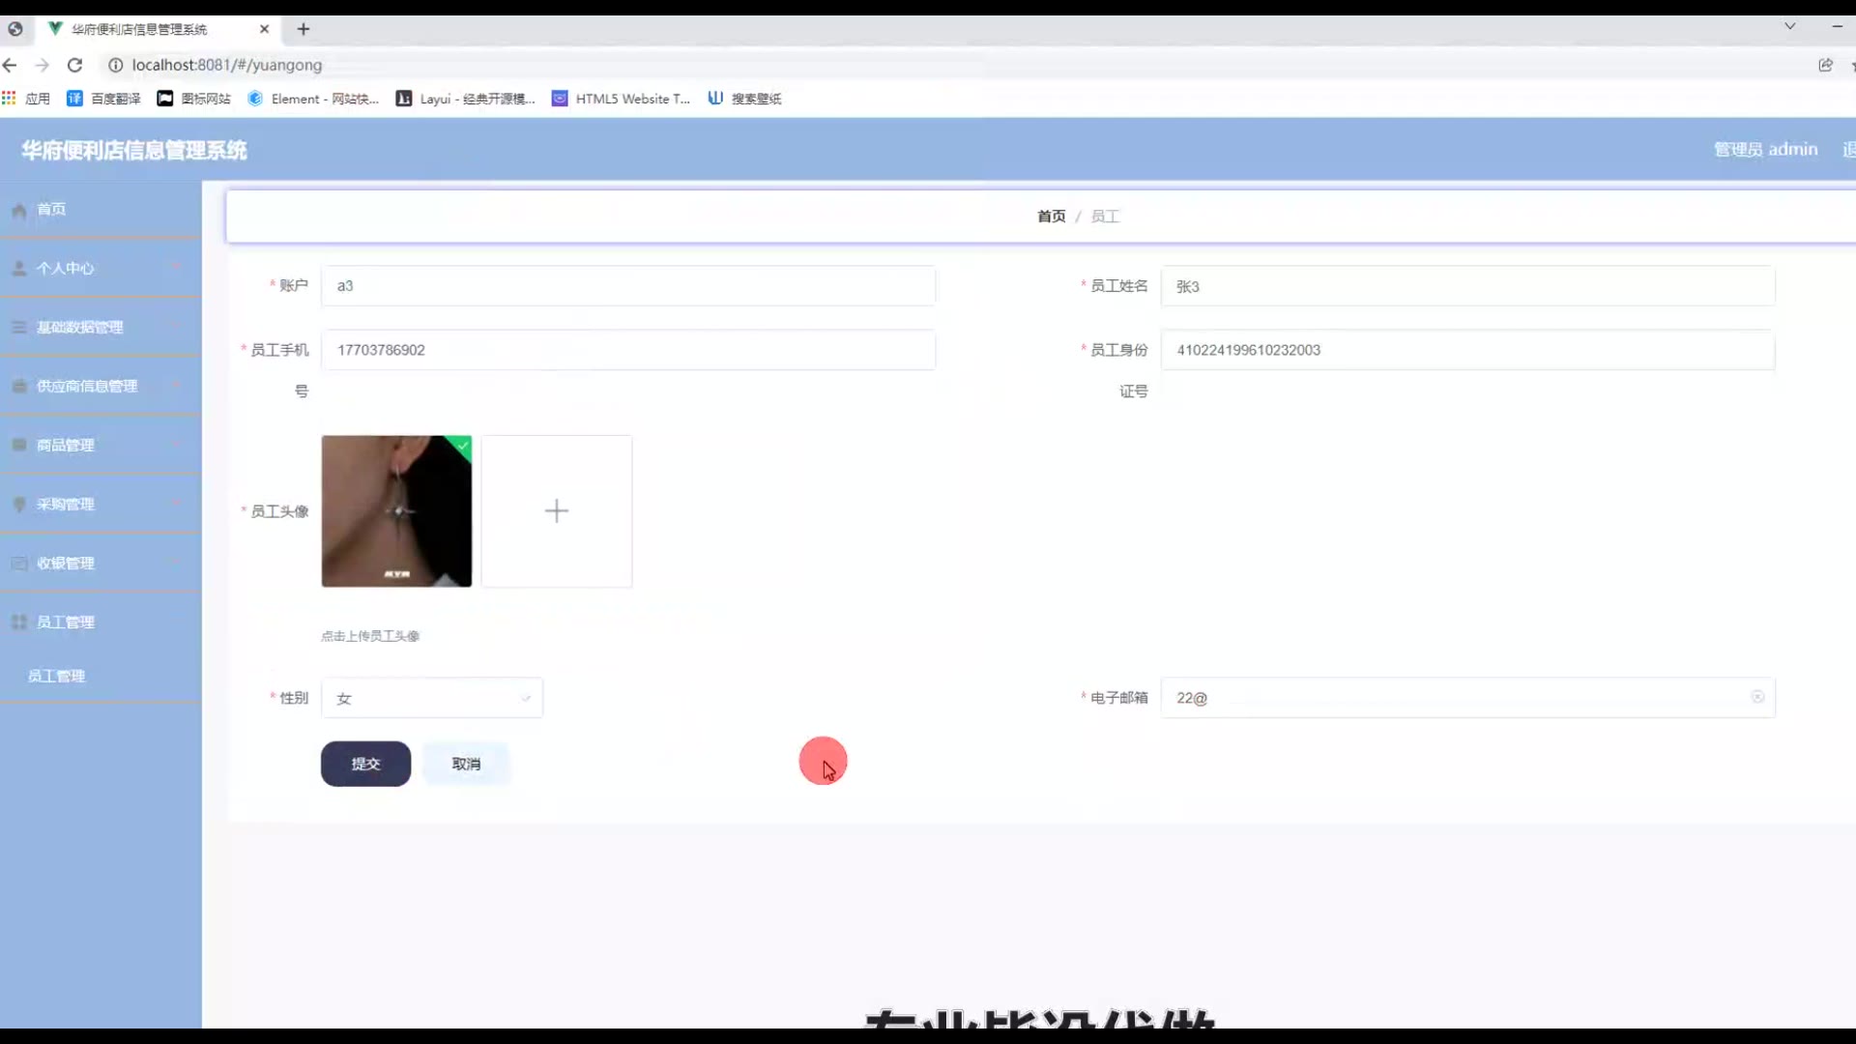Open the 性别 dropdown showing 女

pos(431,698)
